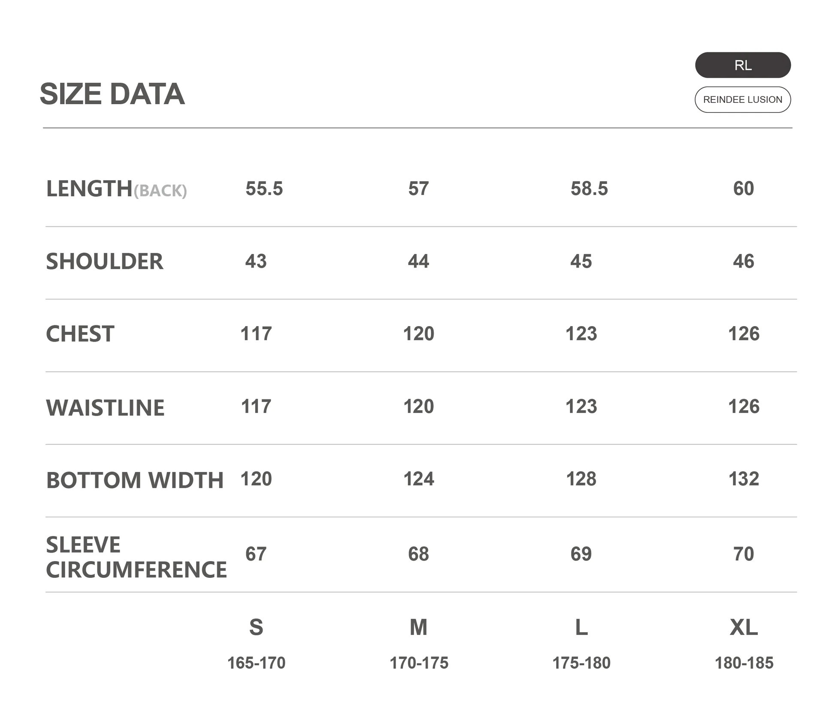Select the shoulder value 44

pos(418,261)
